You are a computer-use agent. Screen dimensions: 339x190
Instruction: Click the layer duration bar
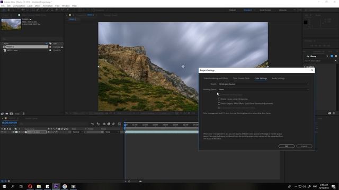[x=162, y=132]
